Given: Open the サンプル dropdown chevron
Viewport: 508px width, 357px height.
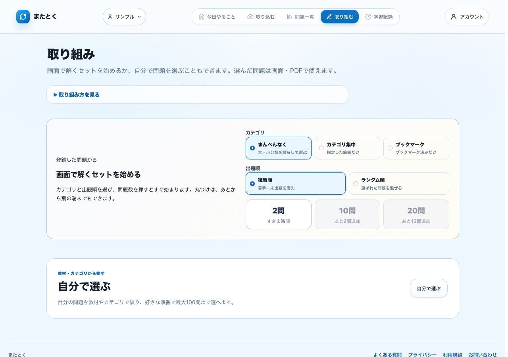Looking at the screenshot, I should (x=139, y=17).
